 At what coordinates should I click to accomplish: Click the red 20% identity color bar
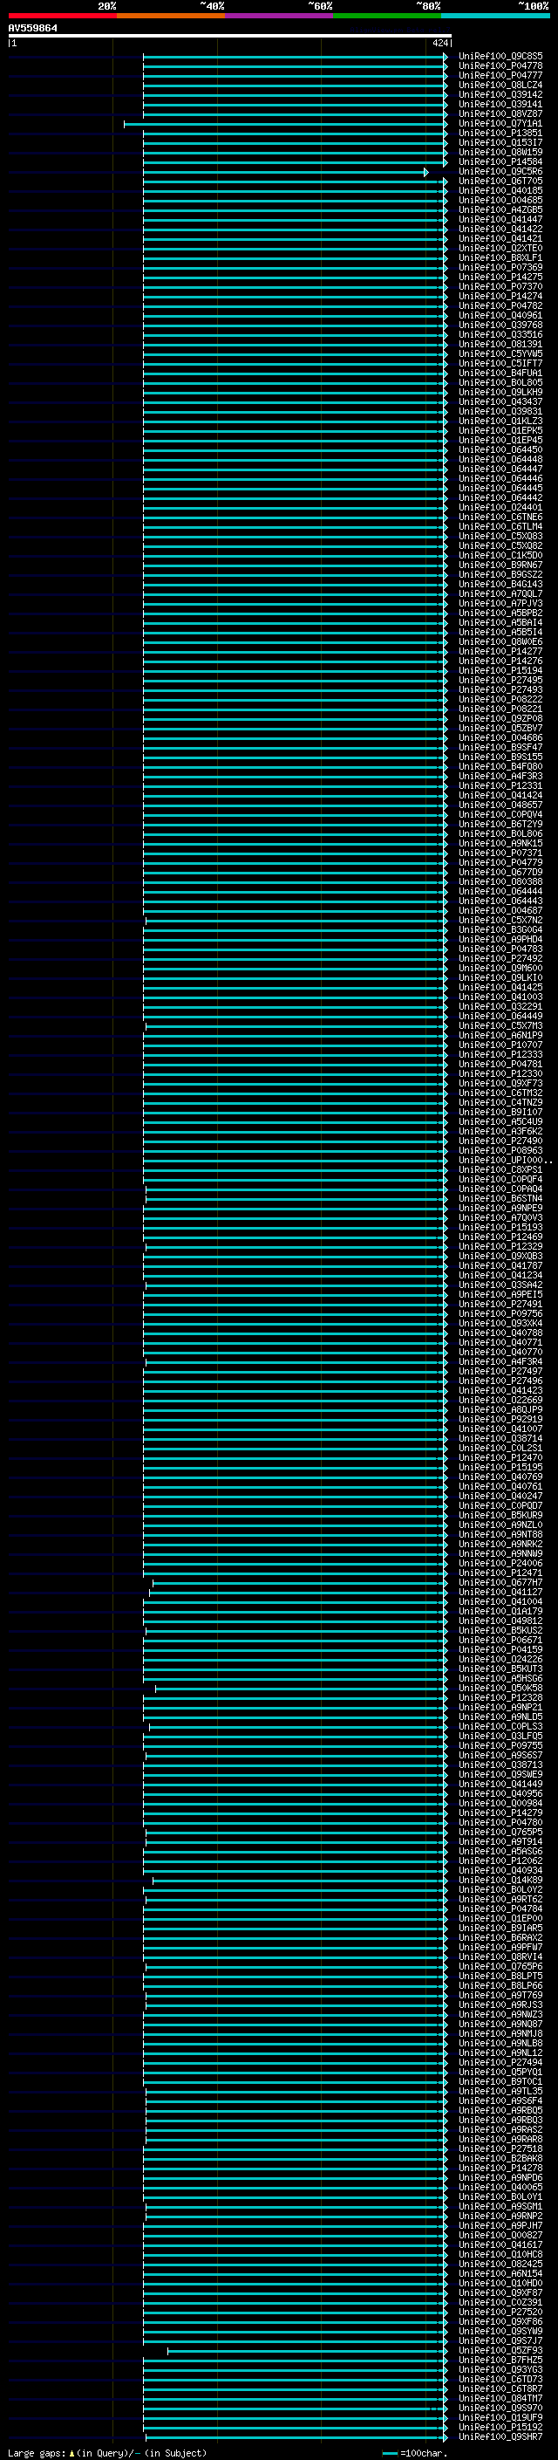pos(62,16)
